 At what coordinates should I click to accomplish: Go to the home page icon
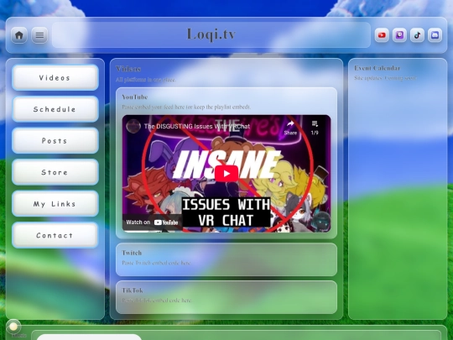tap(19, 35)
